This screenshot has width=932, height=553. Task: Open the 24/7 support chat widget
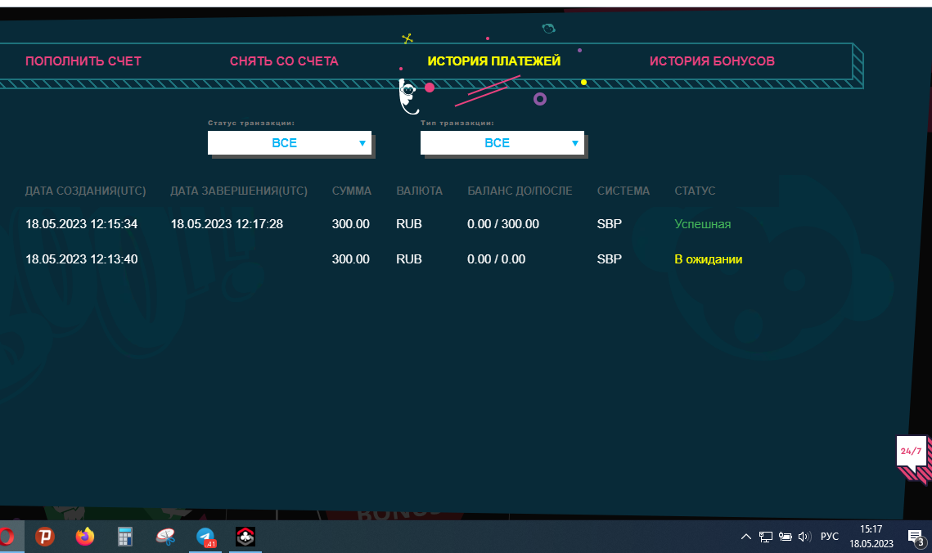(x=912, y=459)
